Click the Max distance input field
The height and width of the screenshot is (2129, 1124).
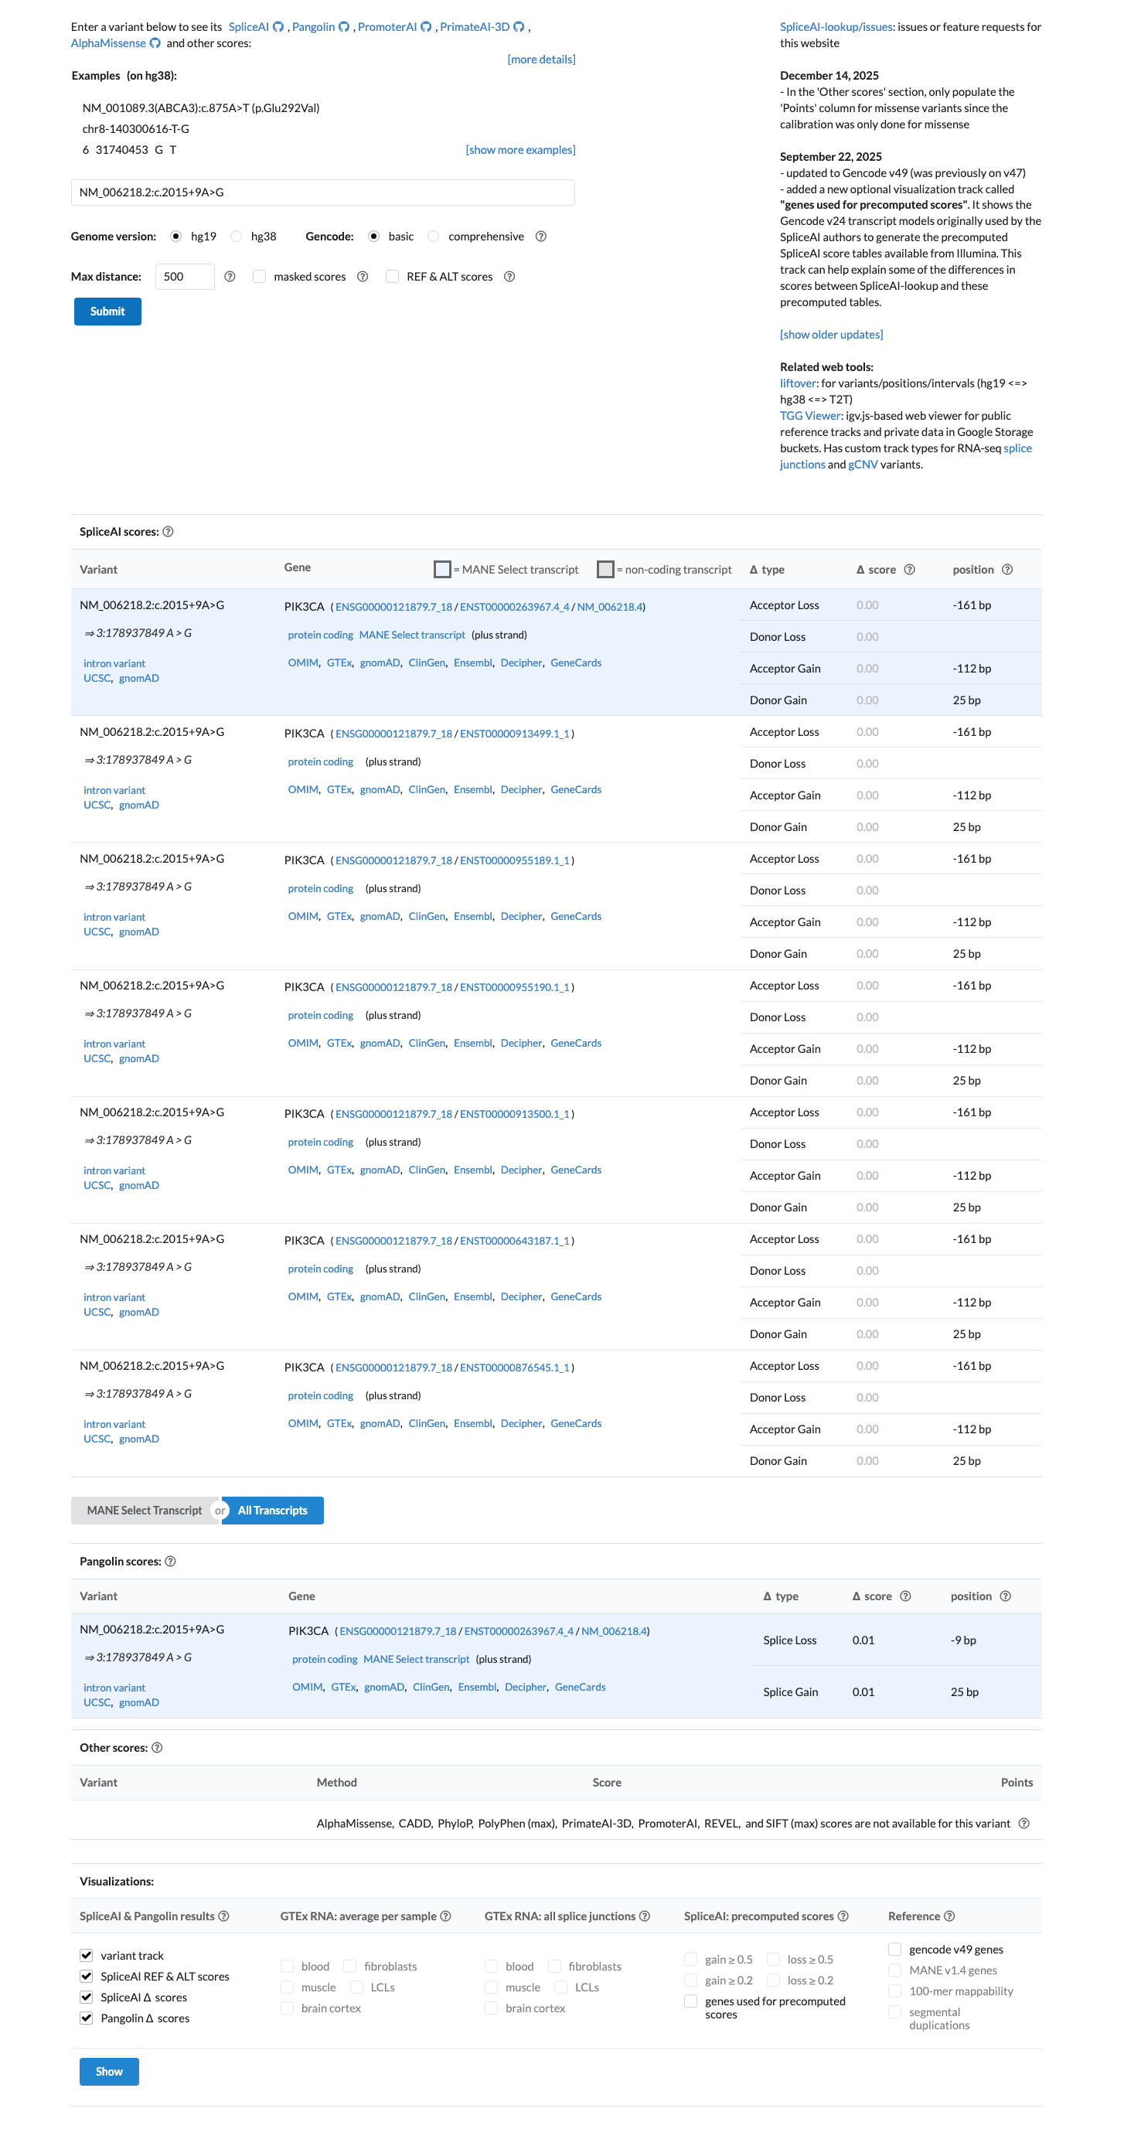(184, 276)
